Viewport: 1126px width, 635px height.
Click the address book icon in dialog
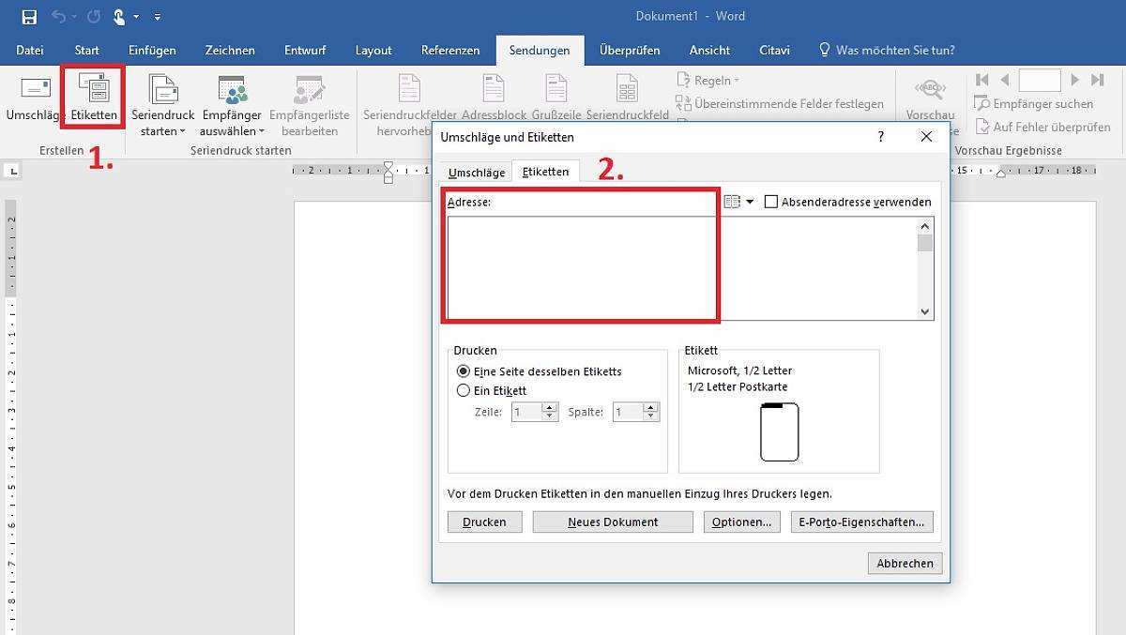pyautogui.click(x=732, y=202)
